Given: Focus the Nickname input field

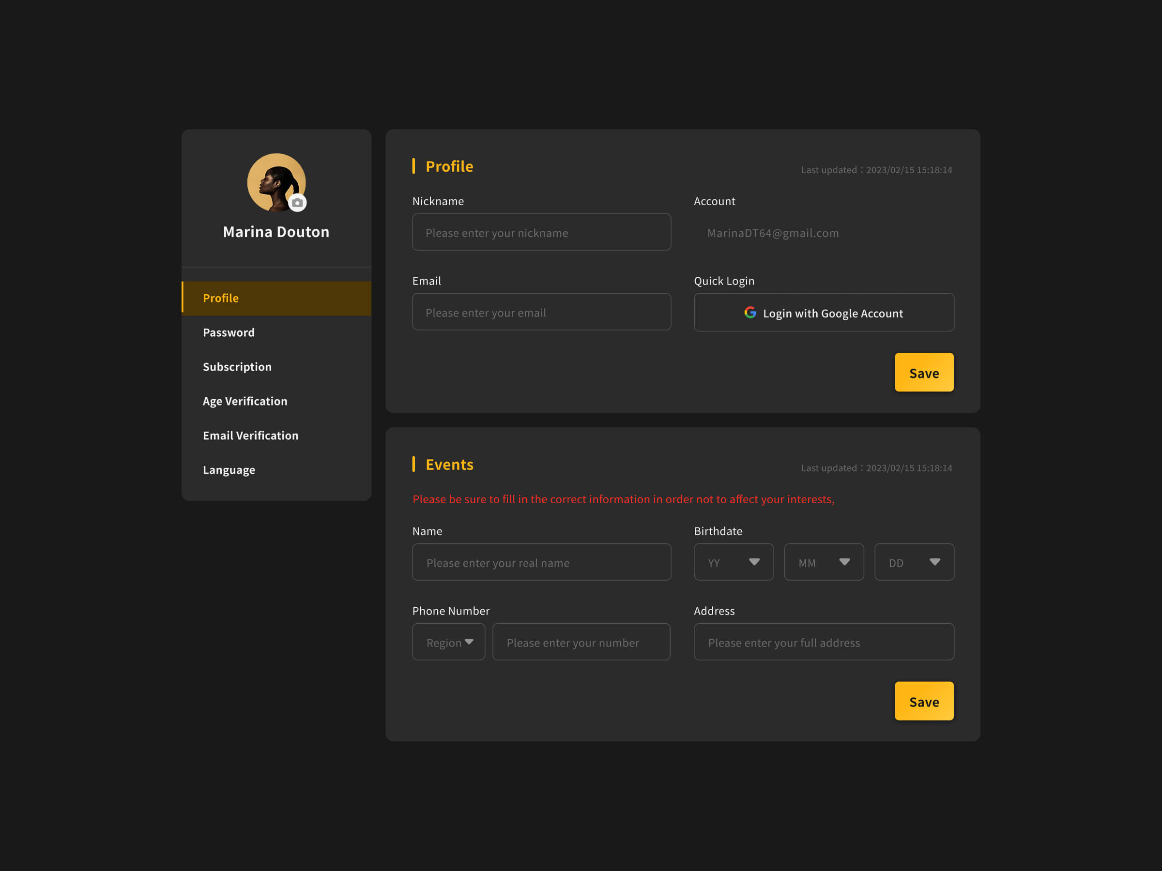Looking at the screenshot, I should [x=542, y=233].
